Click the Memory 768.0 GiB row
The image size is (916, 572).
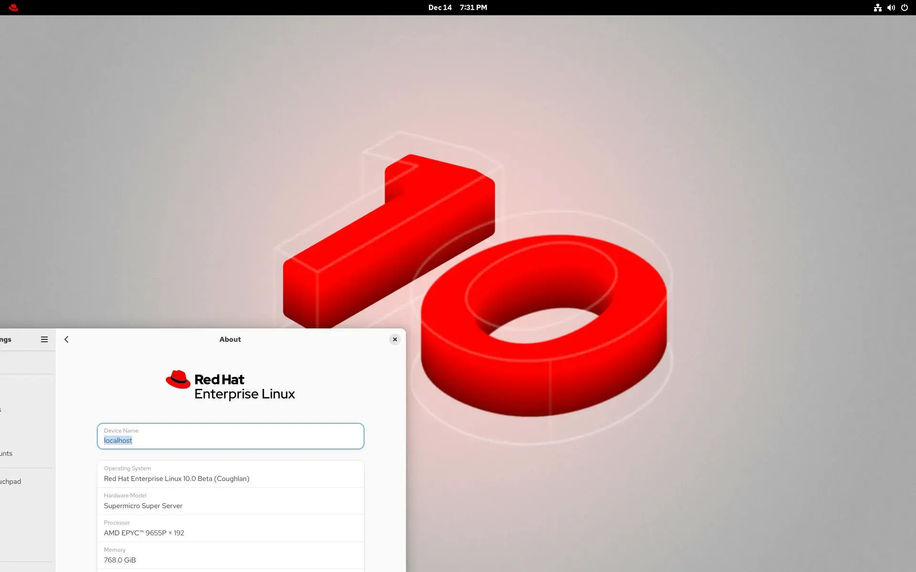[x=230, y=555]
